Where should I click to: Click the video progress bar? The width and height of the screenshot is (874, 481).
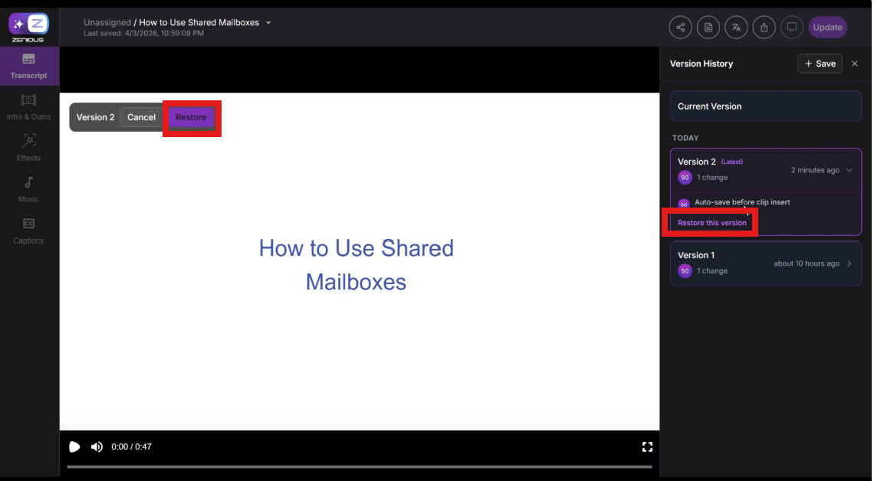click(359, 466)
